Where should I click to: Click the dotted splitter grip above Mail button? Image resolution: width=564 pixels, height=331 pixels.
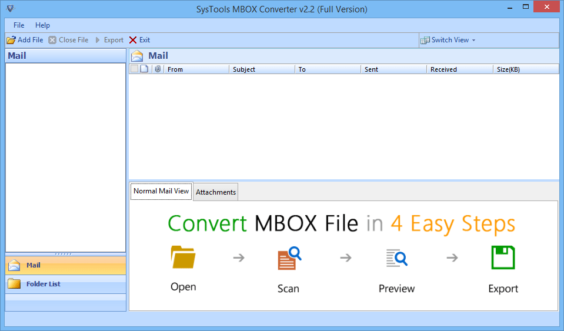click(64, 254)
